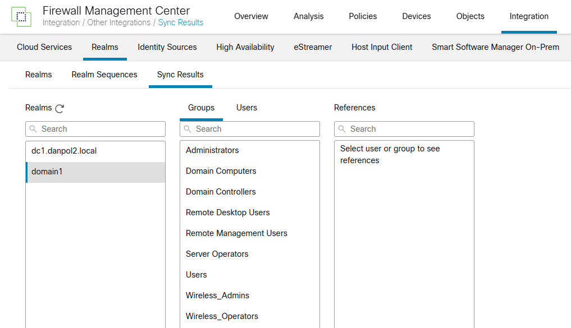Select the Realms sub-tab
The width and height of the screenshot is (571, 328).
pyautogui.click(x=39, y=75)
